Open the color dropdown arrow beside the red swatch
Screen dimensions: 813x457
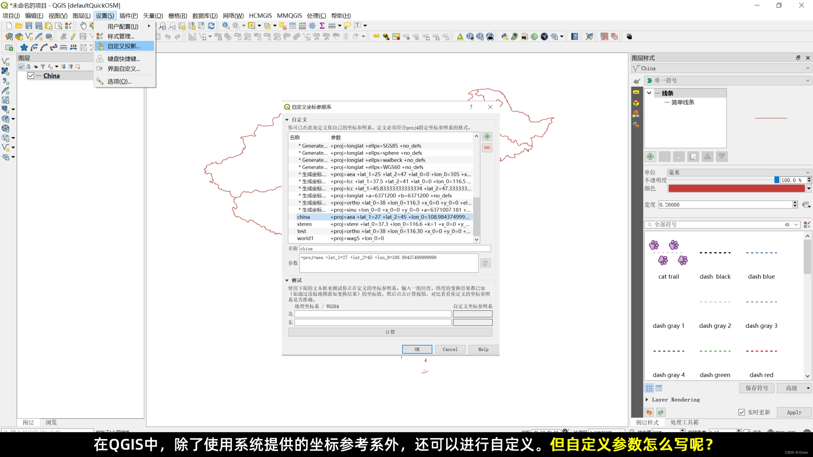click(x=809, y=188)
